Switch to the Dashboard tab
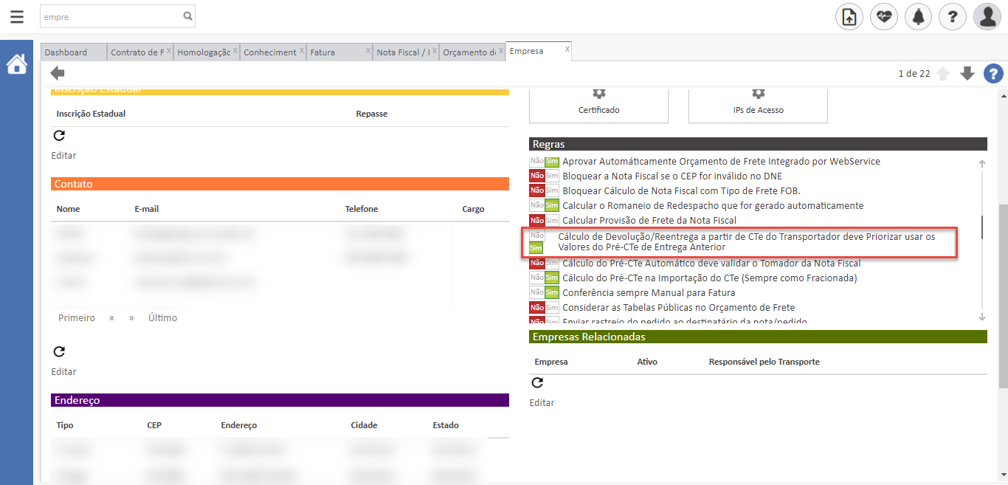 click(x=66, y=52)
